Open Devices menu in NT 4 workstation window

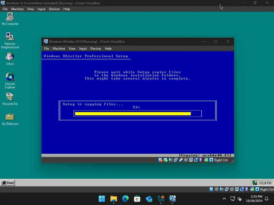(54, 9)
